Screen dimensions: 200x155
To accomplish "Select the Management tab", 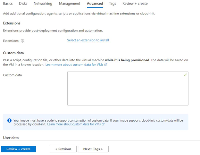I will 70,4.
